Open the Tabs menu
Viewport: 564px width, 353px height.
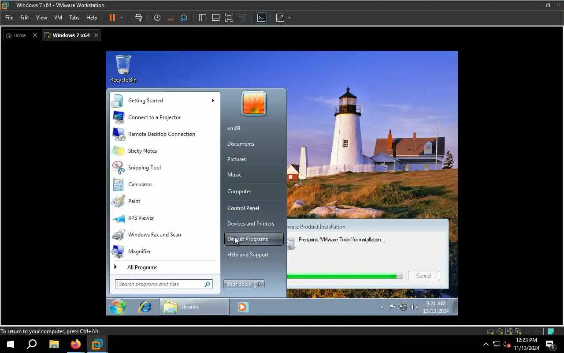point(74,18)
